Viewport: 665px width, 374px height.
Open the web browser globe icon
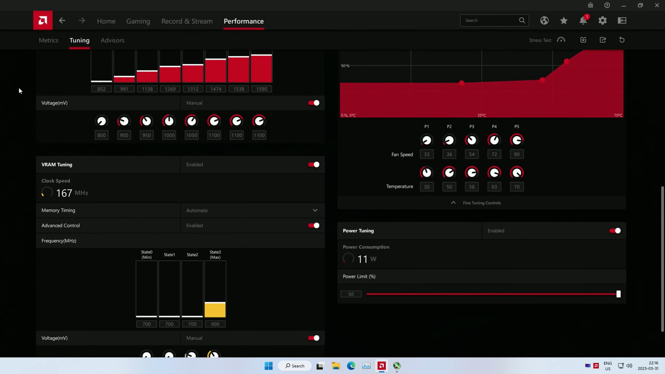544,20
